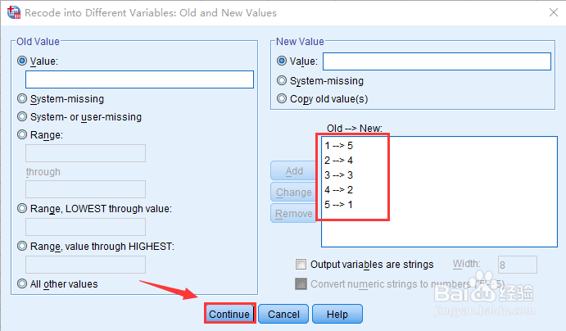Click the Old Value text input field
The height and width of the screenshot is (331, 566).
[139, 79]
